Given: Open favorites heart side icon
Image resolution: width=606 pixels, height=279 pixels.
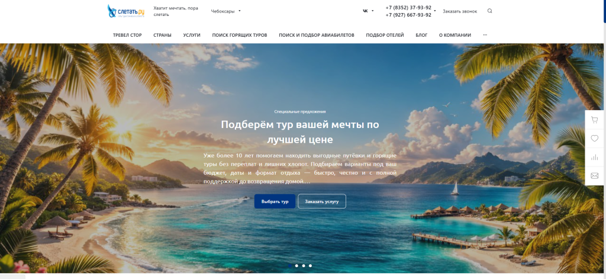Looking at the screenshot, I should pos(594,139).
